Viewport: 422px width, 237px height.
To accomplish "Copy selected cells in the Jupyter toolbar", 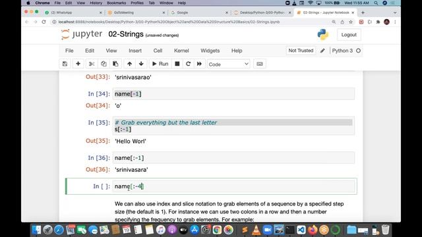I will coord(104,64).
